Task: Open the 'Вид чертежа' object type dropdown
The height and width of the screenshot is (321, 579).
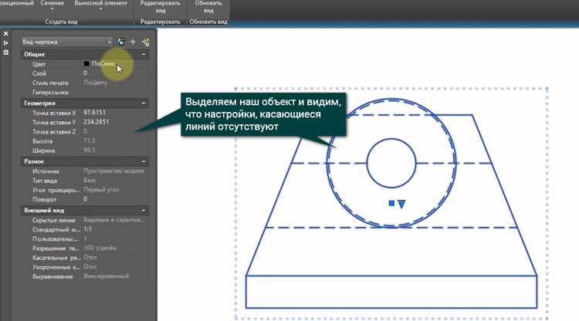Action: point(67,42)
